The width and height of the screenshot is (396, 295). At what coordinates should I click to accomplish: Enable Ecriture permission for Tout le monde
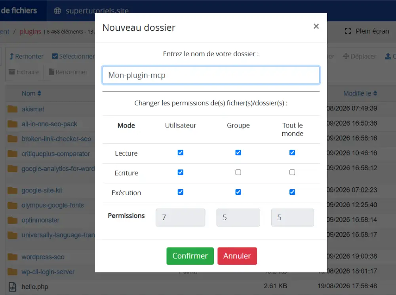tap(292, 172)
